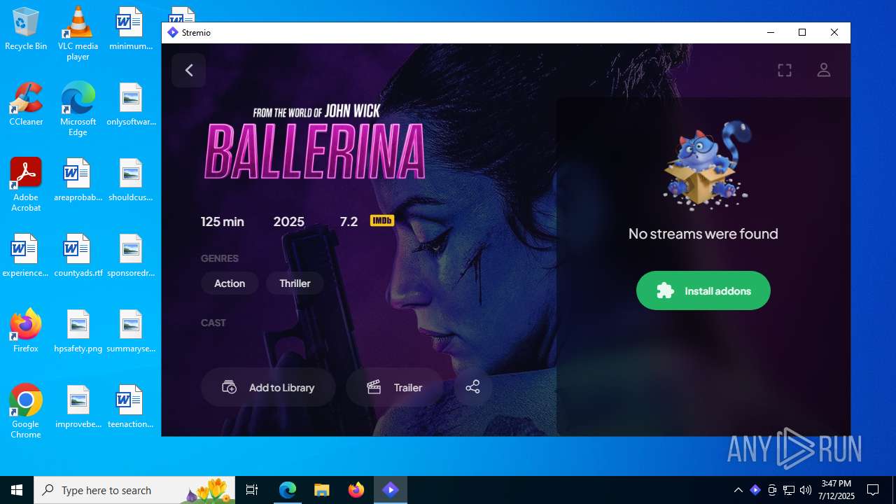The width and height of the screenshot is (896, 504).
Task: Select the countyads.rtf file
Action: (78, 255)
